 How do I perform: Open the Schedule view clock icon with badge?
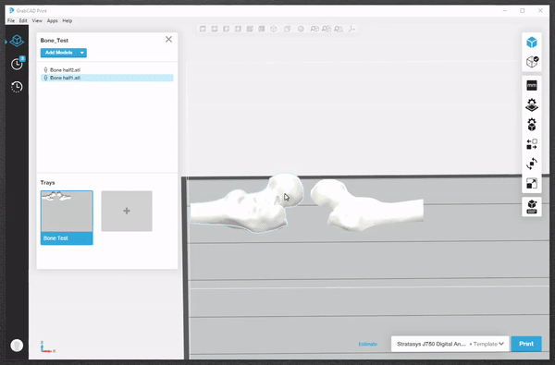pos(18,64)
